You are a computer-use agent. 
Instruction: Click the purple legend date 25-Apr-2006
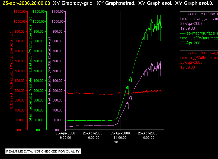pyautogui.click(x=191, y=23)
